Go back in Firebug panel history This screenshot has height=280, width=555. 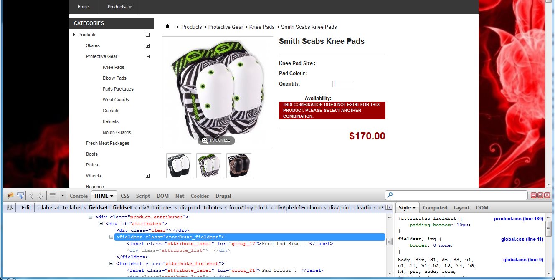(x=32, y=195)
